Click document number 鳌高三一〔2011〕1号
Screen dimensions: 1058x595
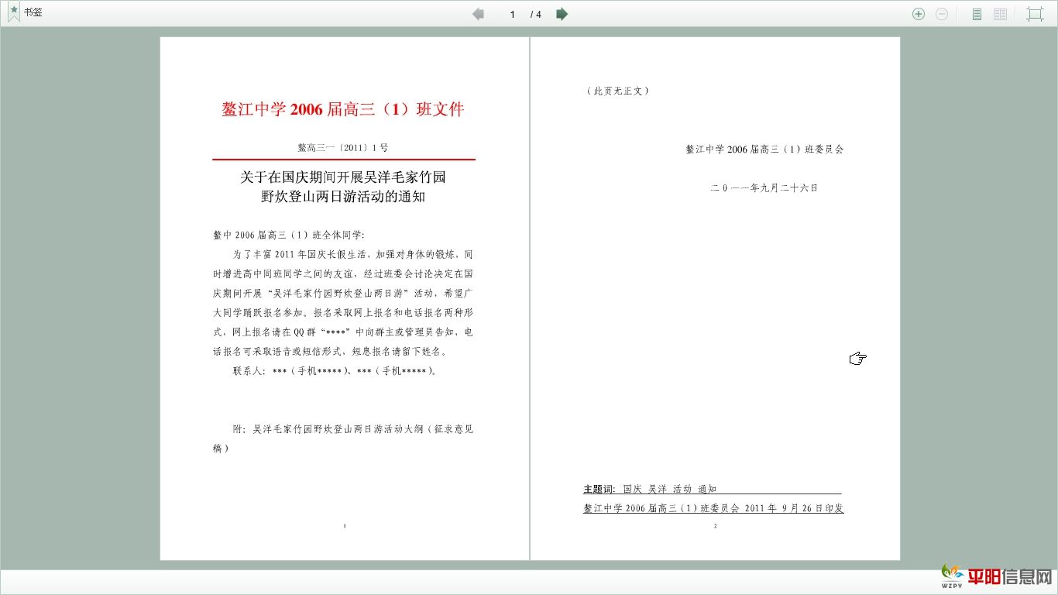343,147
